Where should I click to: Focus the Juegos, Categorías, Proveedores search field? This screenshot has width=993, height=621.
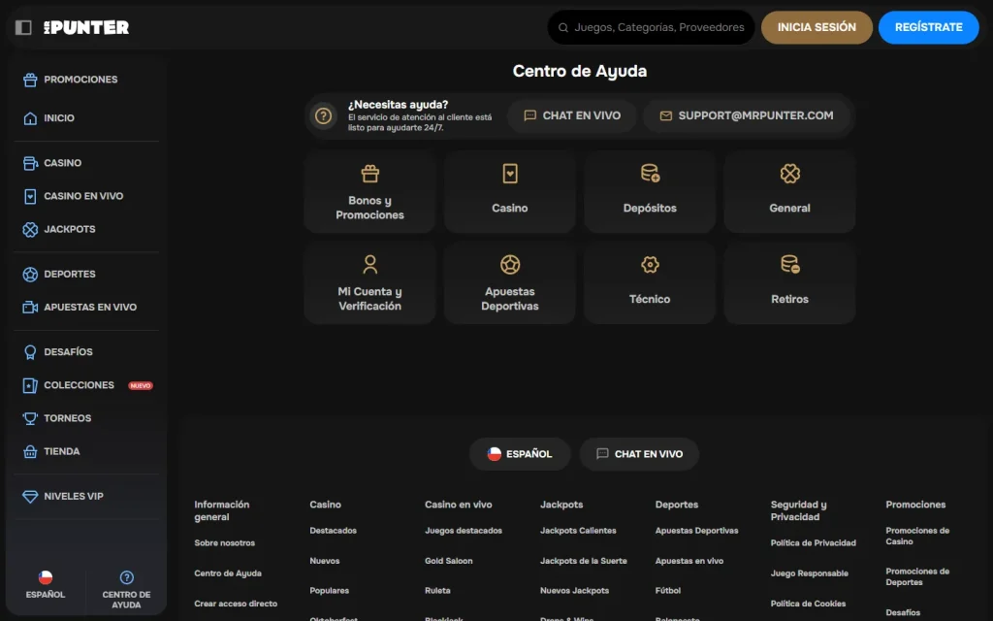(651, 27)
